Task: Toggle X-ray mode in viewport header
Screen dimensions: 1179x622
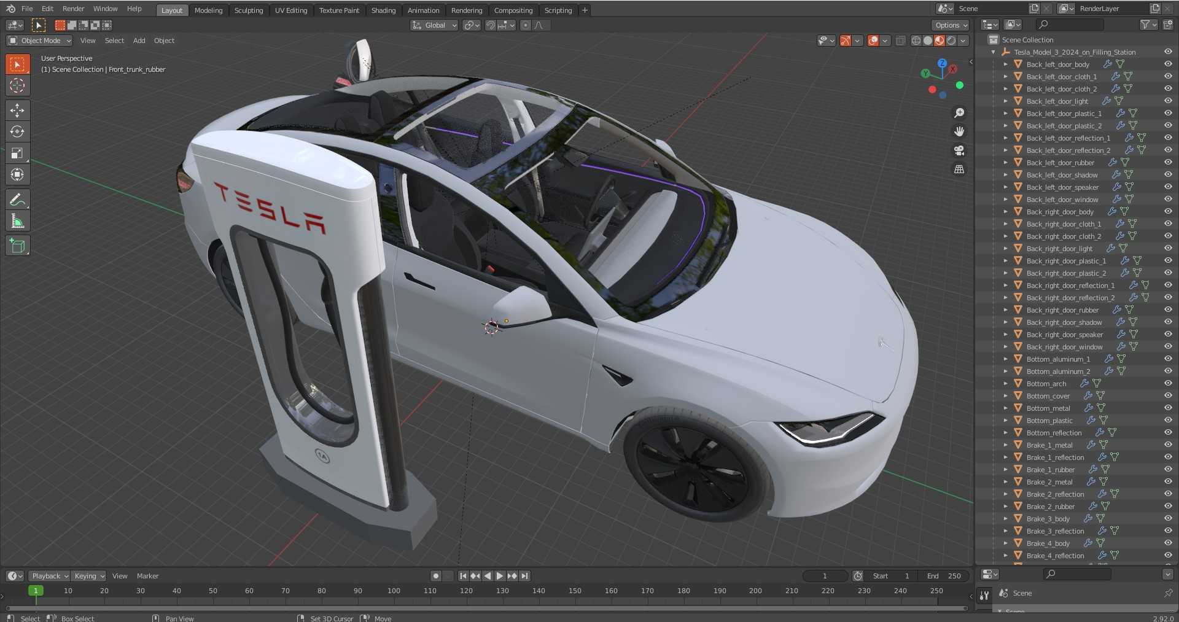Action: click(900, 41)
